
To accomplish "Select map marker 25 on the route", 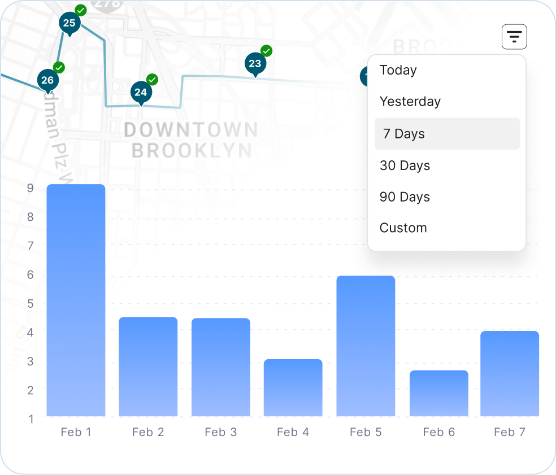I will tap(69, 23).
